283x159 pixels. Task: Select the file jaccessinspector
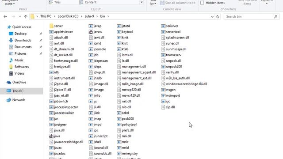[x=64, y=107]
